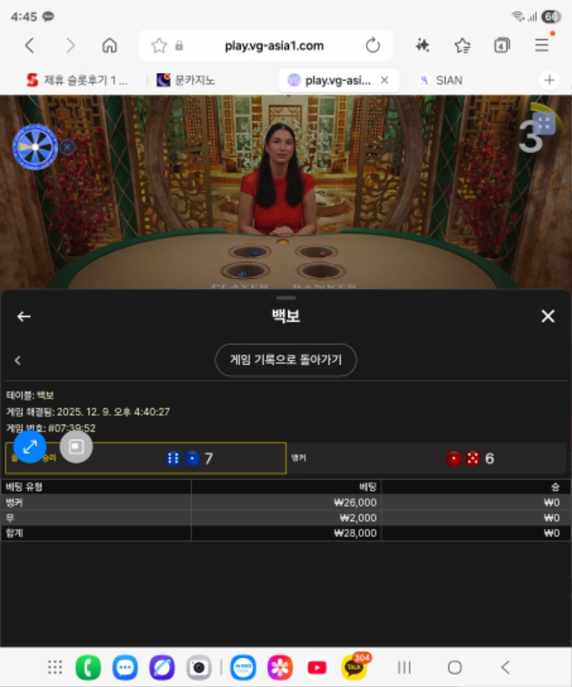Click the bonus wheel icon
The height and width of the screenshot is (687, 572).
(x=34, y=146)
